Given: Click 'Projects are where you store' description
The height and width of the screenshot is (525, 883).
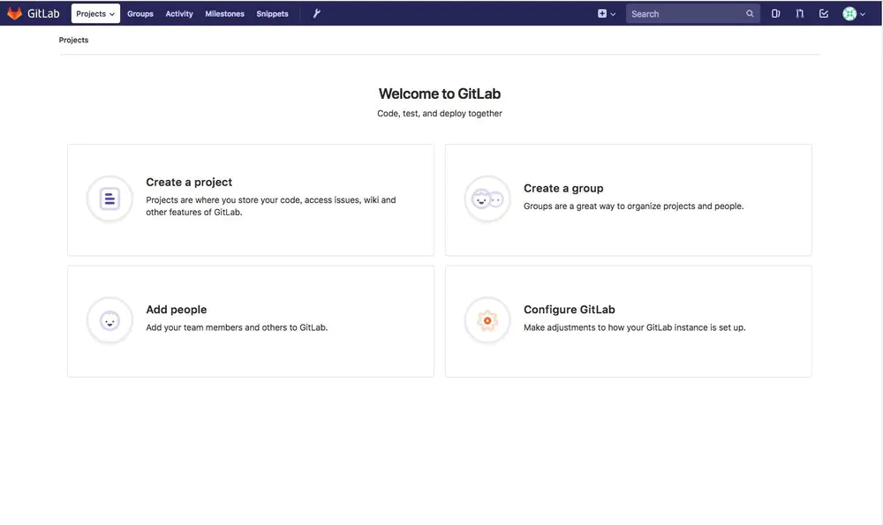Looking at the screenshot, I should [271, 206].
